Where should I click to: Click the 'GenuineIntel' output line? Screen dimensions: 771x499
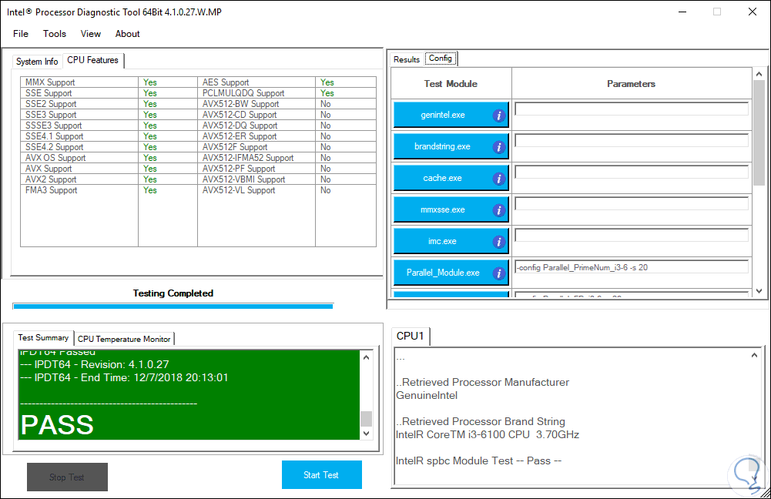click(427, 395)
